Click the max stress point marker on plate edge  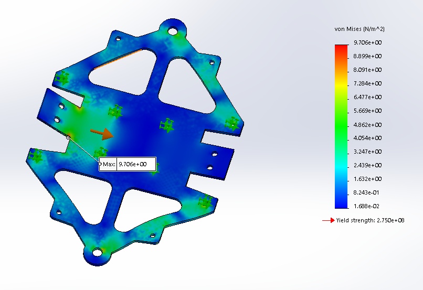point(68,137)
